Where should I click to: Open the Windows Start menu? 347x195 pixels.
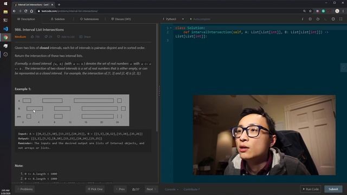(x=5, y=4)
